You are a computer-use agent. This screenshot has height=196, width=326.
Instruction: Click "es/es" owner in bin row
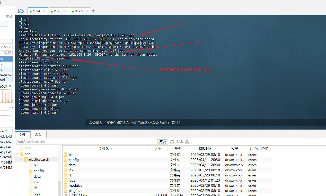pos(252,155)
